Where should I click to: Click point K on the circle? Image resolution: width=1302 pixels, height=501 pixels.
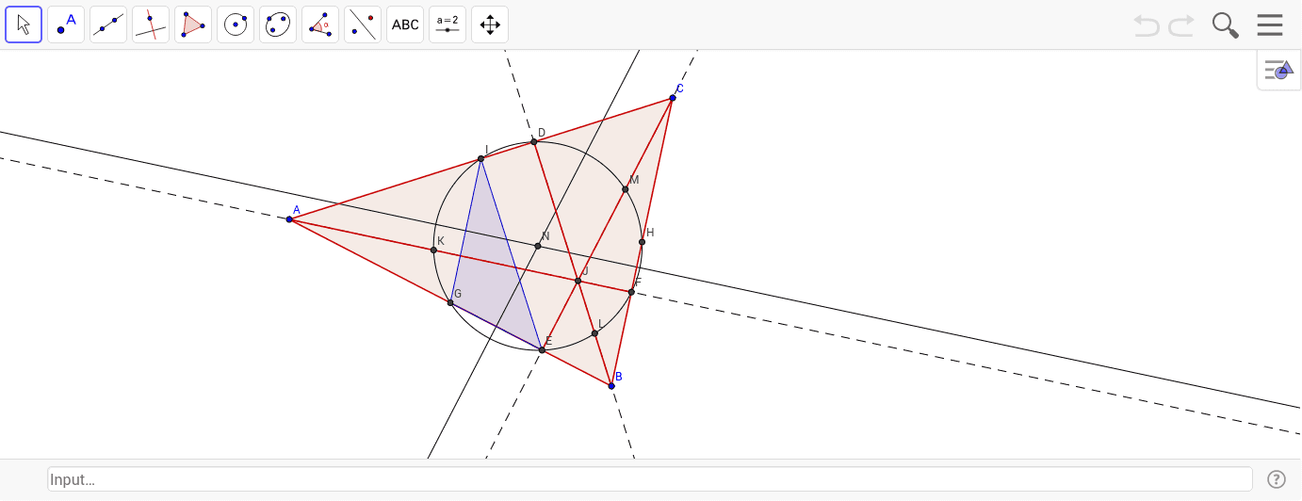pyautogui.click(x=433, y=250)
